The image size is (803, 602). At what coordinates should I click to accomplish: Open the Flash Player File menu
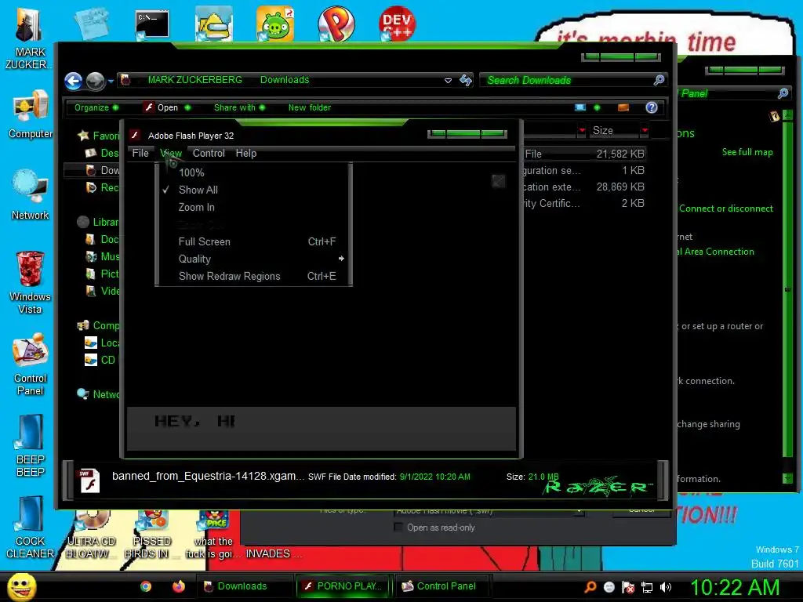(x=140, y=153)
